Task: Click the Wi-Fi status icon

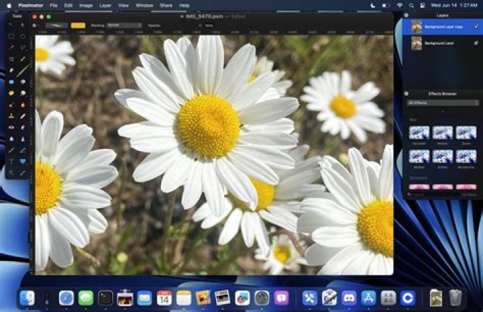Action: pyautogui.click(x=400, y=5)
